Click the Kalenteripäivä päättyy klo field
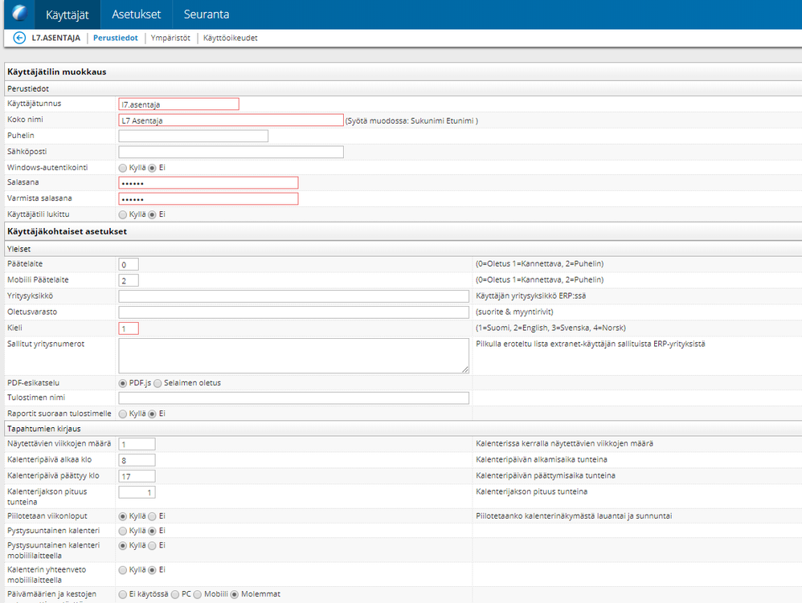The height and width of the screenshot is (603, 802). [x=137, y=476]
